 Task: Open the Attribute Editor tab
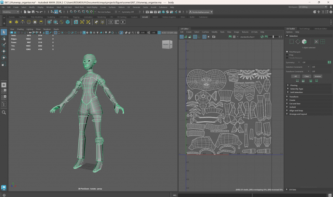320,29
